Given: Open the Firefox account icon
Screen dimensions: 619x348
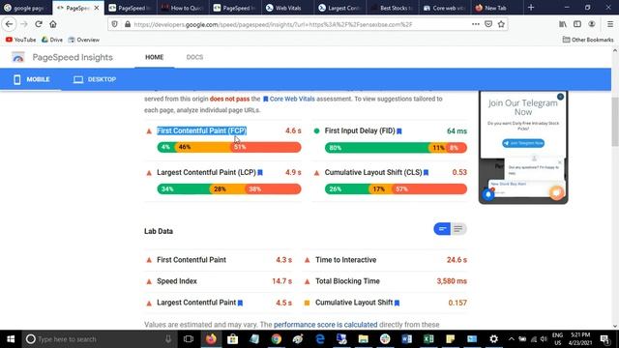Looking at the screenshot, I should pos(591,24).
